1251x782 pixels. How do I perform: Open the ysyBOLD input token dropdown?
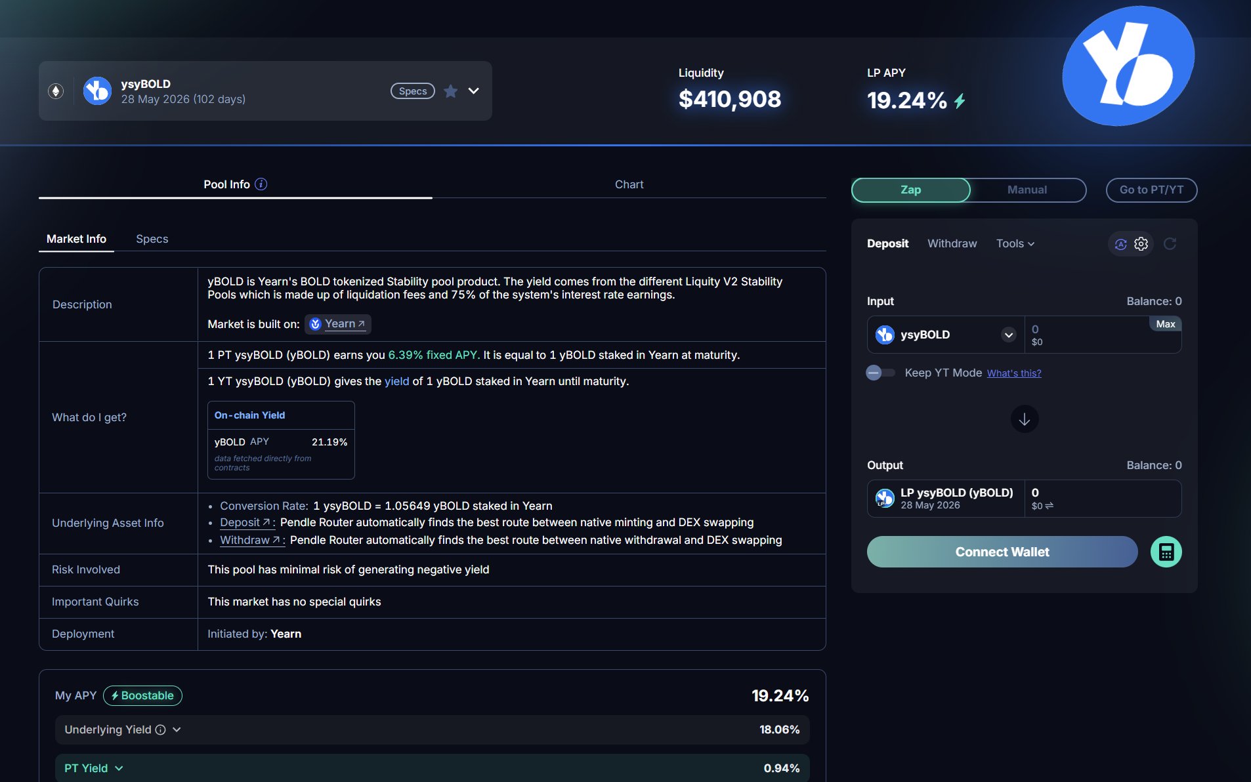click(x=1008, y=335)
